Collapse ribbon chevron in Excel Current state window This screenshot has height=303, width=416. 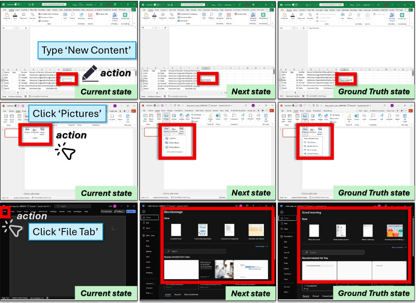point(134,23)
